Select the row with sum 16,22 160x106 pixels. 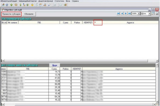pos(78,100)
